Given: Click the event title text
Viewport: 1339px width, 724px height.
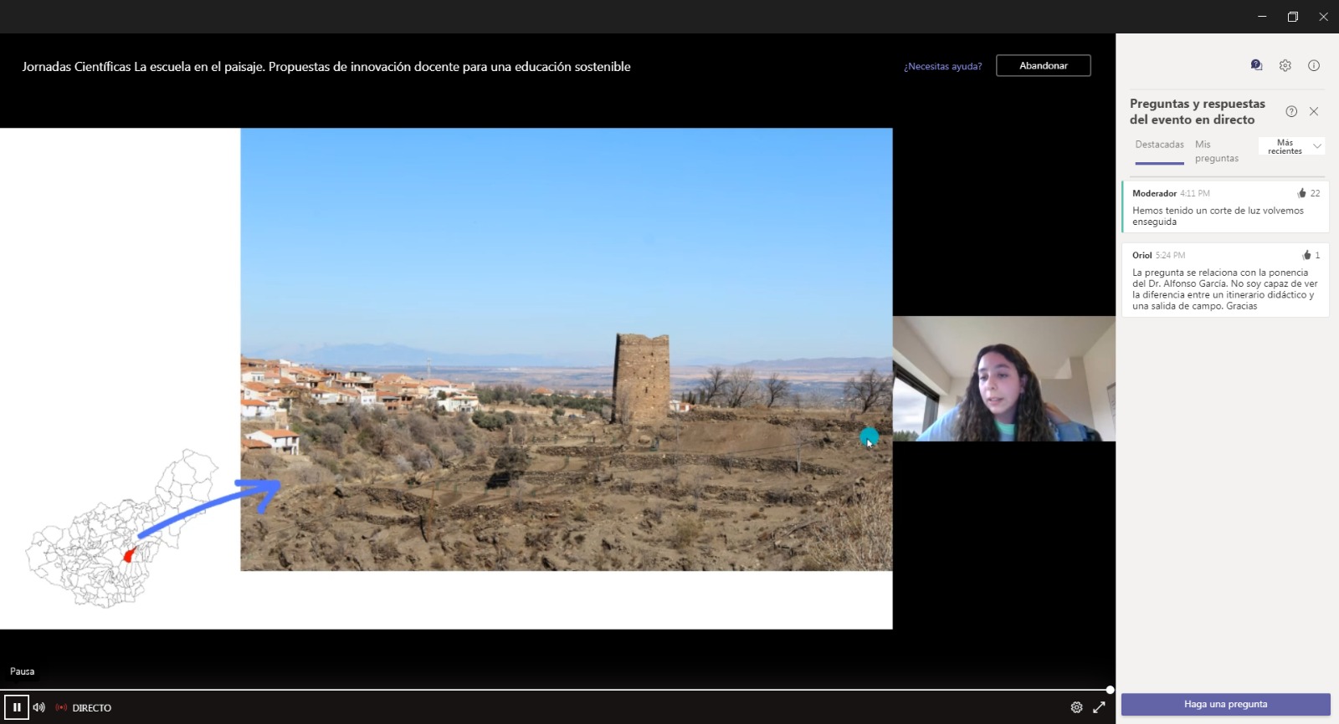Looking at the screenshot, I should coord(326,67).
